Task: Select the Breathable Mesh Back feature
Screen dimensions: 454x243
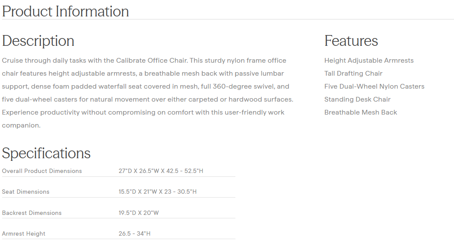Action: click(360, 112)
